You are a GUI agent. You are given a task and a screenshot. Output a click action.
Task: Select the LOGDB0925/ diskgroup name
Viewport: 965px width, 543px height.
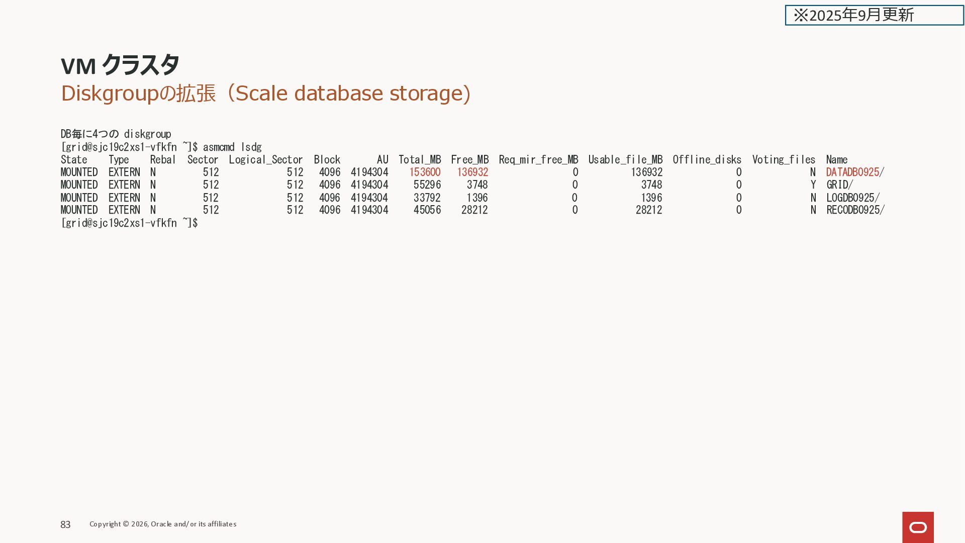(853, 198)
